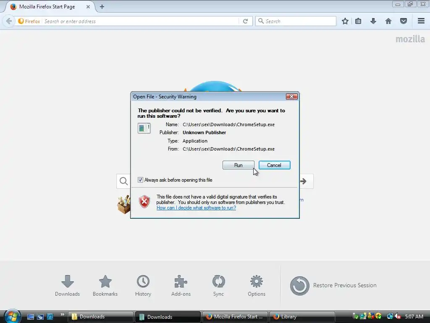Open Downloads from the start page shortcuts

pos(68,286)
